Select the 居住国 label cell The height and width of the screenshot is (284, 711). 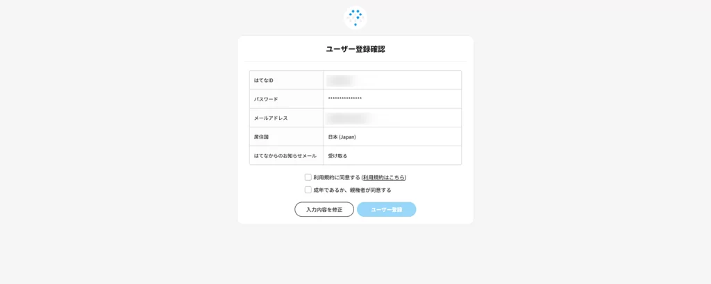pyautogui.click(x=287, y=136)
